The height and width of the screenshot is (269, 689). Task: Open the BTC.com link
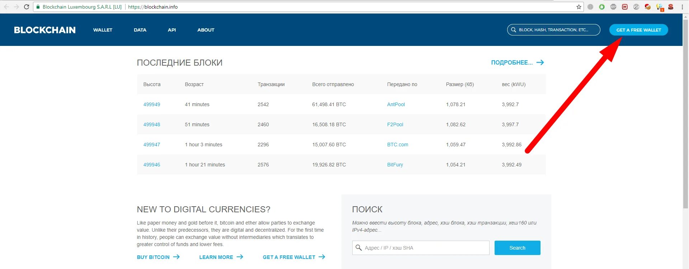398,145
